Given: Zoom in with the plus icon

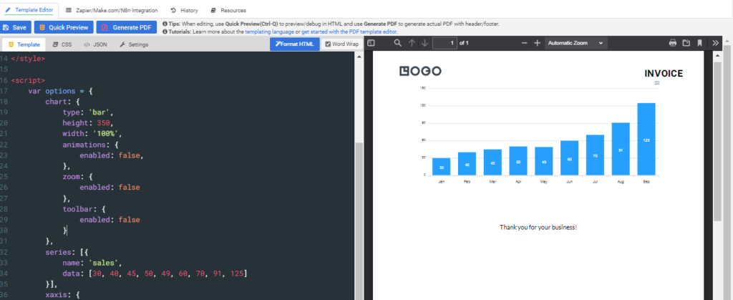Looking at the screenshot, I should 537,43.
